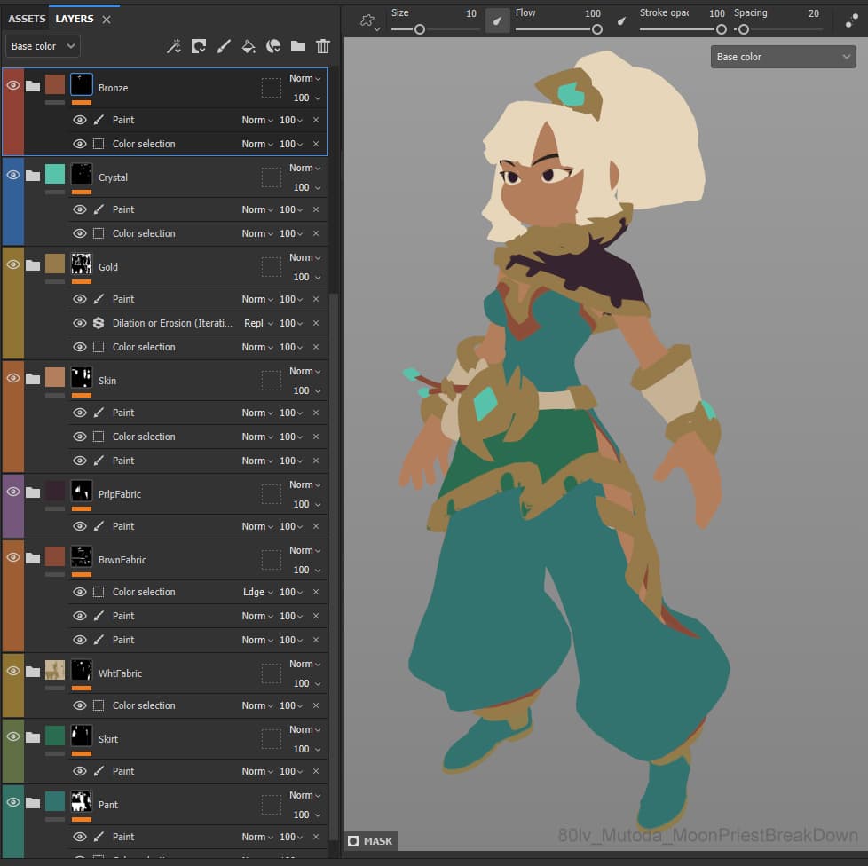Click the add smart material icon
868x866 pixels.
[273, 46]
